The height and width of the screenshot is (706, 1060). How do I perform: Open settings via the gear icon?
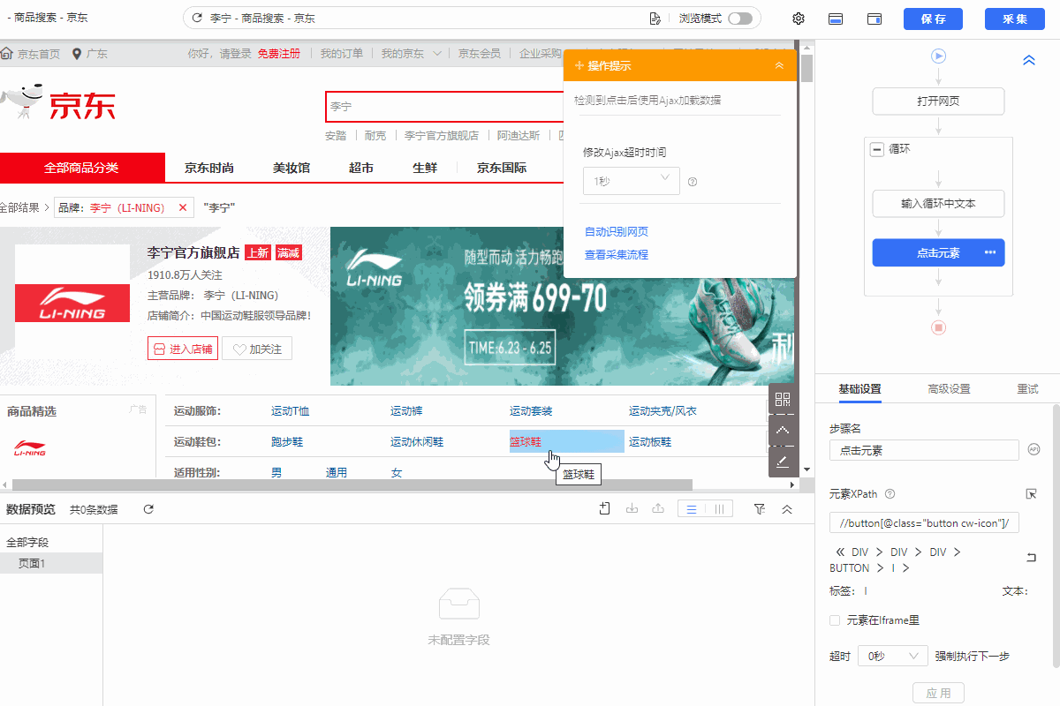tap(799, 19)
